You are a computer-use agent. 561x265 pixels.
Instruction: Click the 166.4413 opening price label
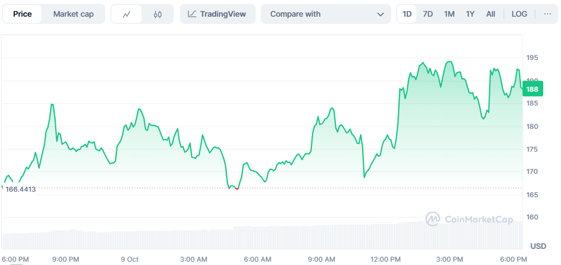pos(21,189)
